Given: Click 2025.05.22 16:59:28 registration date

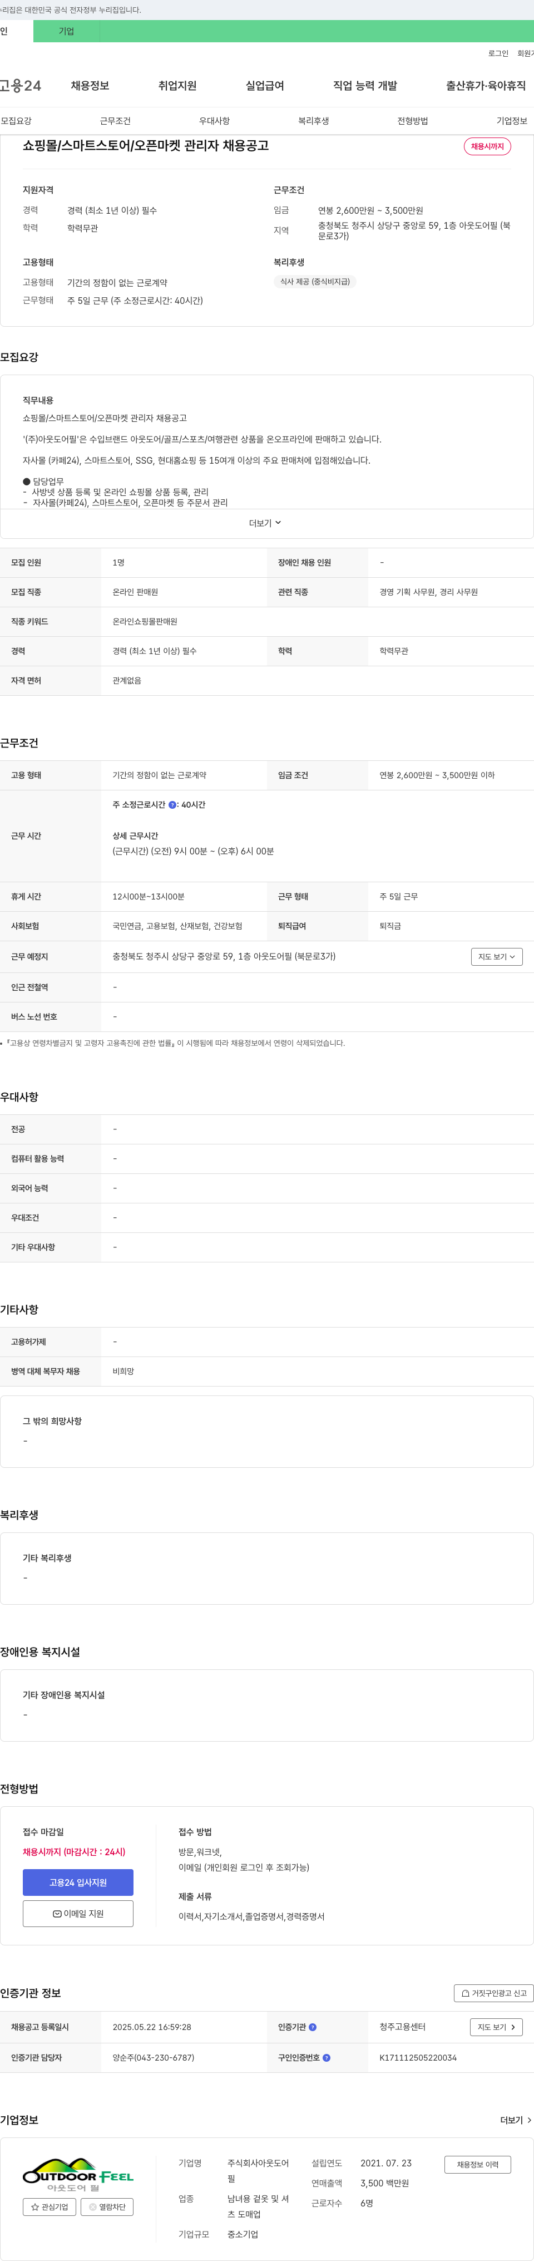Looking at the screenshot, I should (152, 2027).
